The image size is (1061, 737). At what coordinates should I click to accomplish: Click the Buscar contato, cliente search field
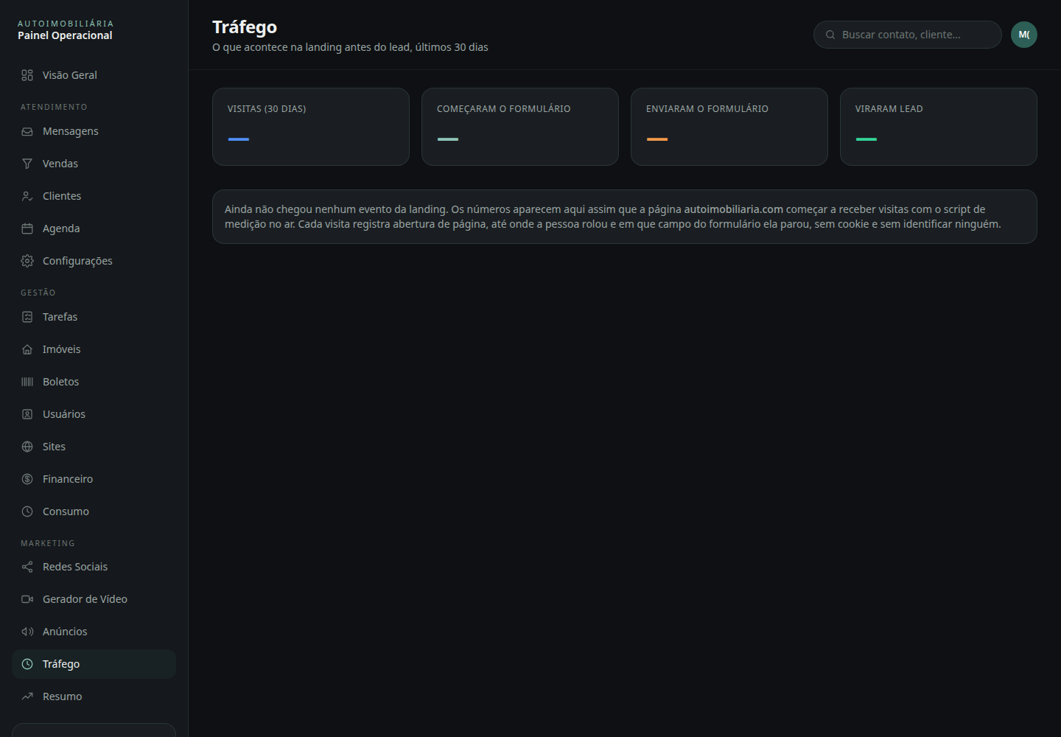coord(907,35)
